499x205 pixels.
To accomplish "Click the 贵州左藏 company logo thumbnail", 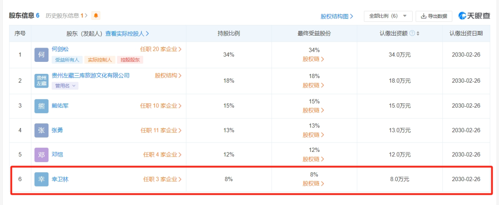I will pos(41,81).
